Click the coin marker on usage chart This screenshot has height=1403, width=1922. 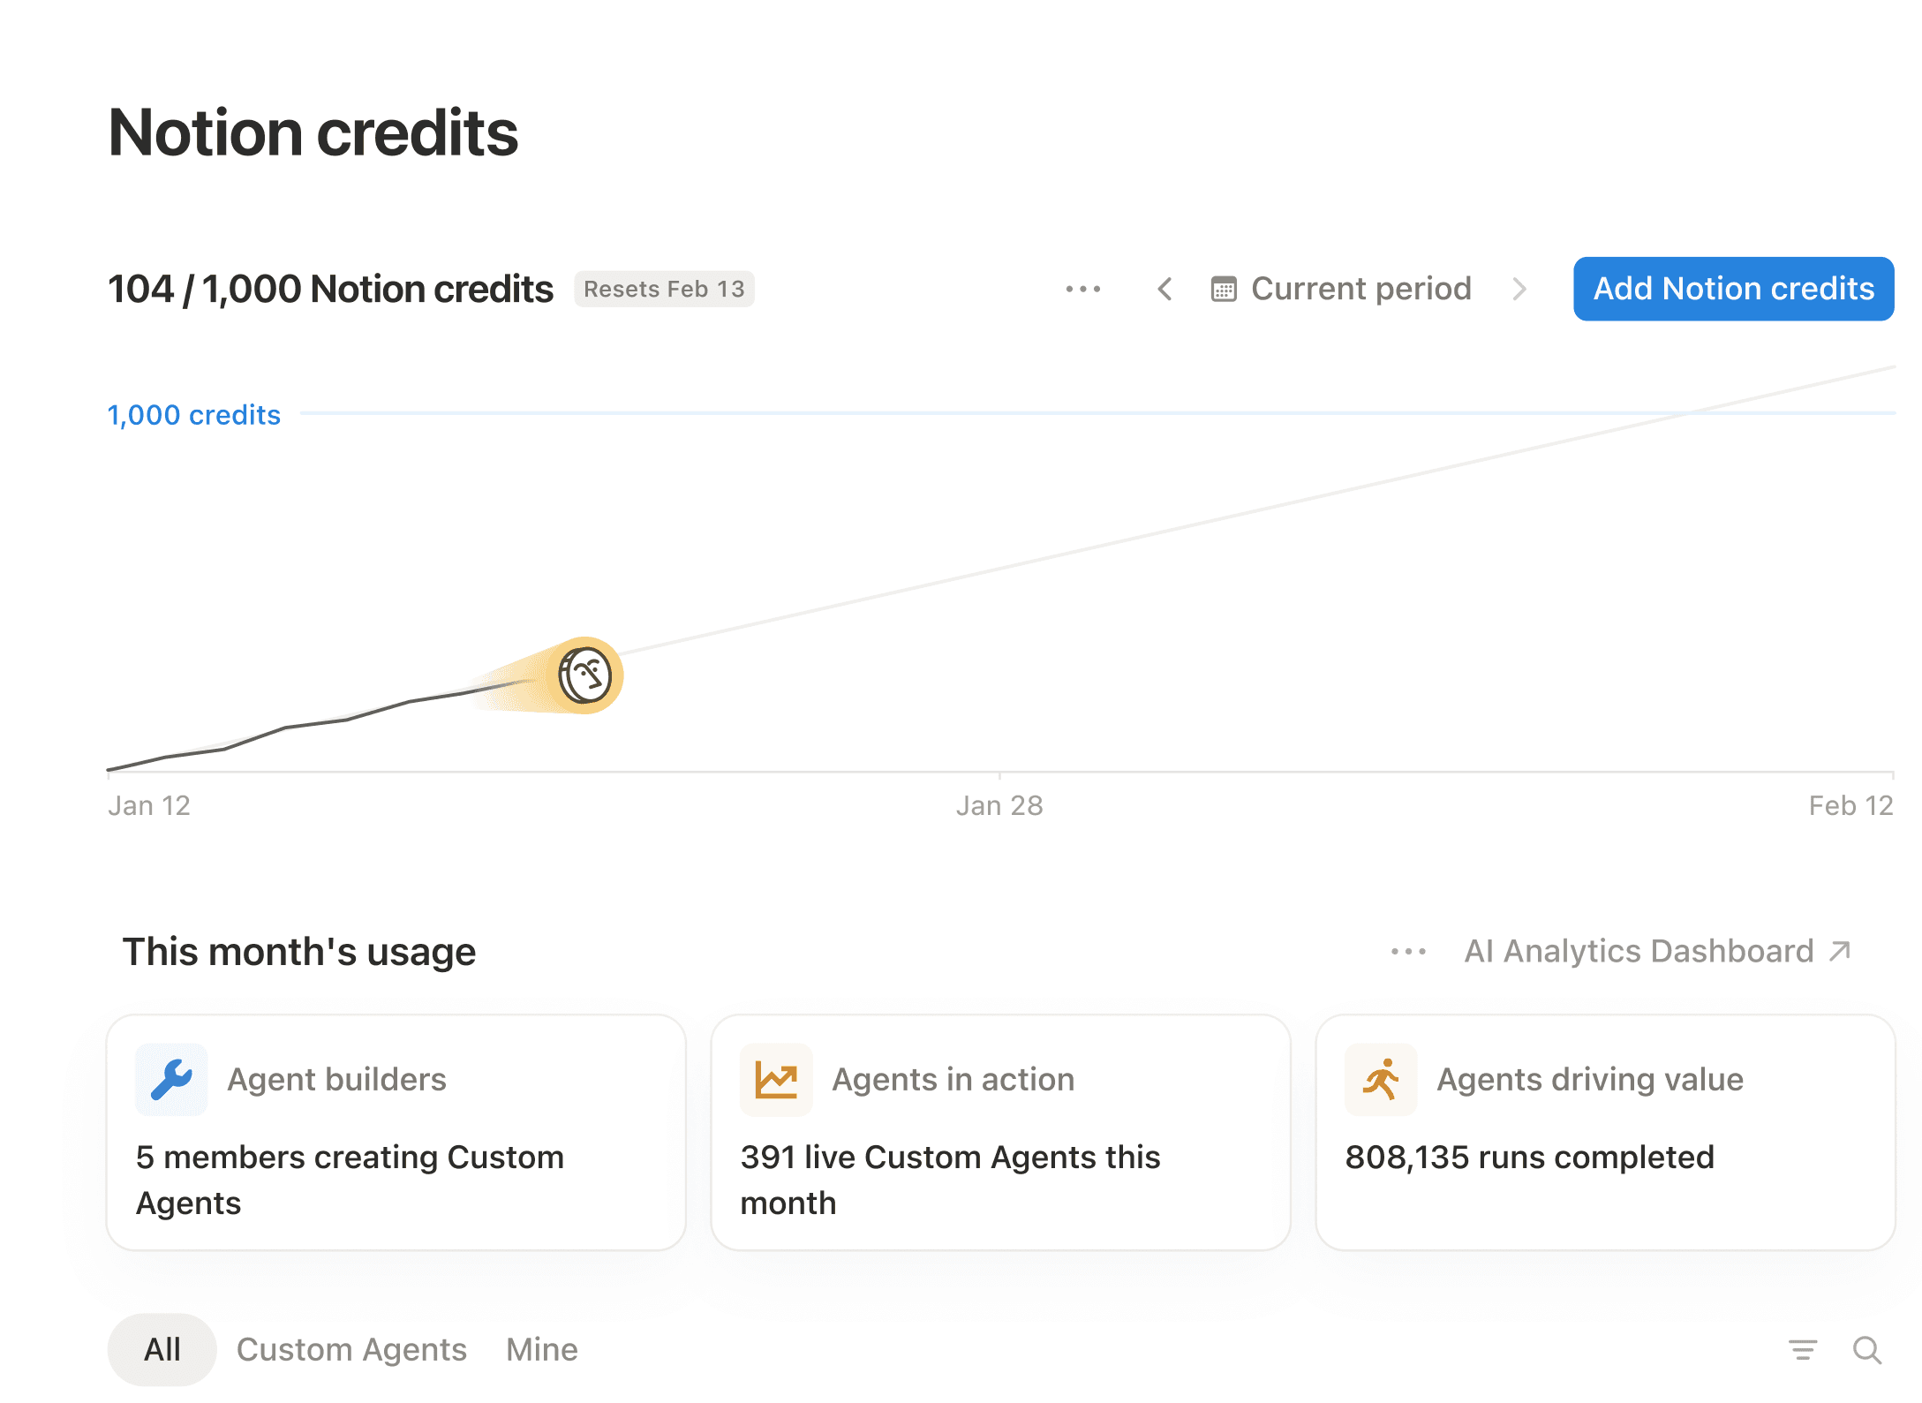click(585, 675)
